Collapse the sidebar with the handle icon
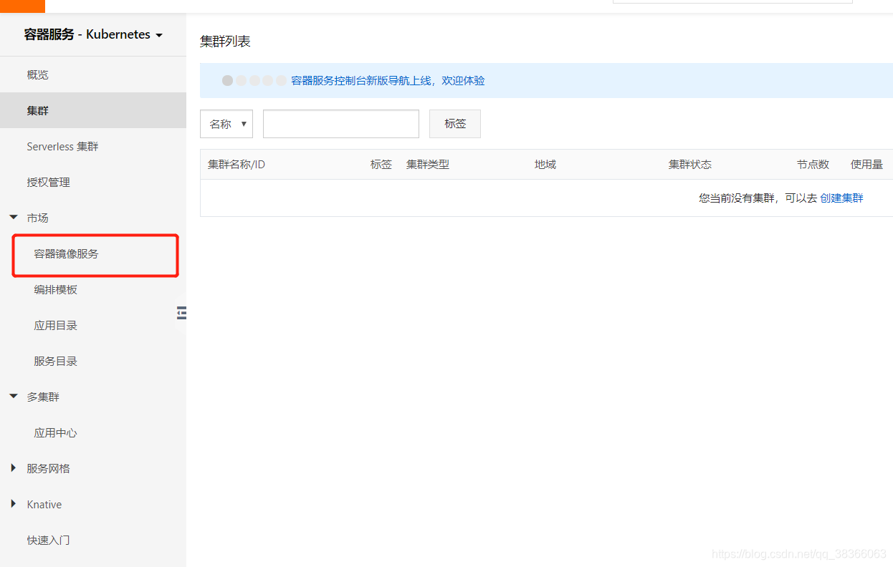Image resolution: width=893 pixels, height=567 pixels. (181, 312)
